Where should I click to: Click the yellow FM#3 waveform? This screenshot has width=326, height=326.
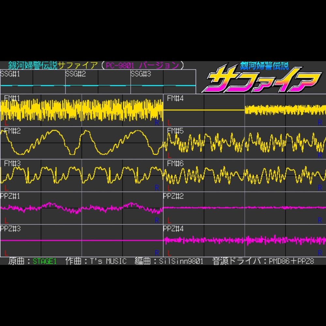(82, 175)
